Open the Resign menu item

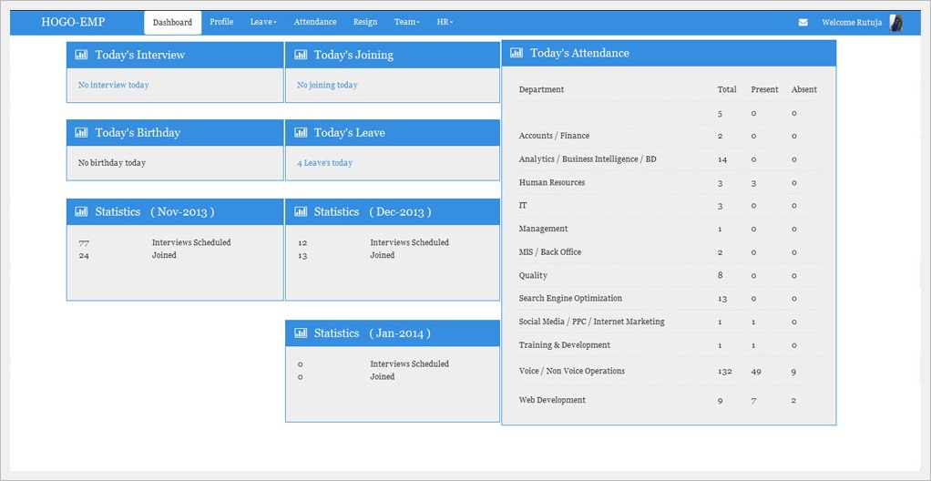coord(365,22)
